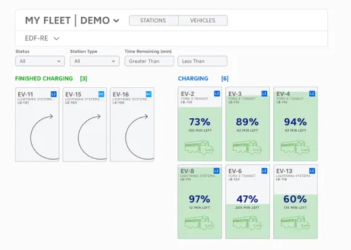This screenshot has width=351, height=250.
Task: Select the 97% charge value on EV-8
Action: [199, 199]
